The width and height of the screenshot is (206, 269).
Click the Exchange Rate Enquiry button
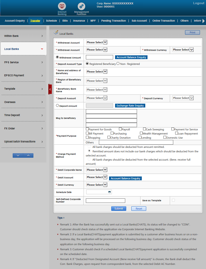tap(130, 106)
